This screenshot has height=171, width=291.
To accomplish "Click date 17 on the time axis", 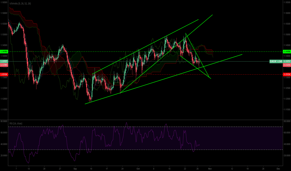I will 107,169.
